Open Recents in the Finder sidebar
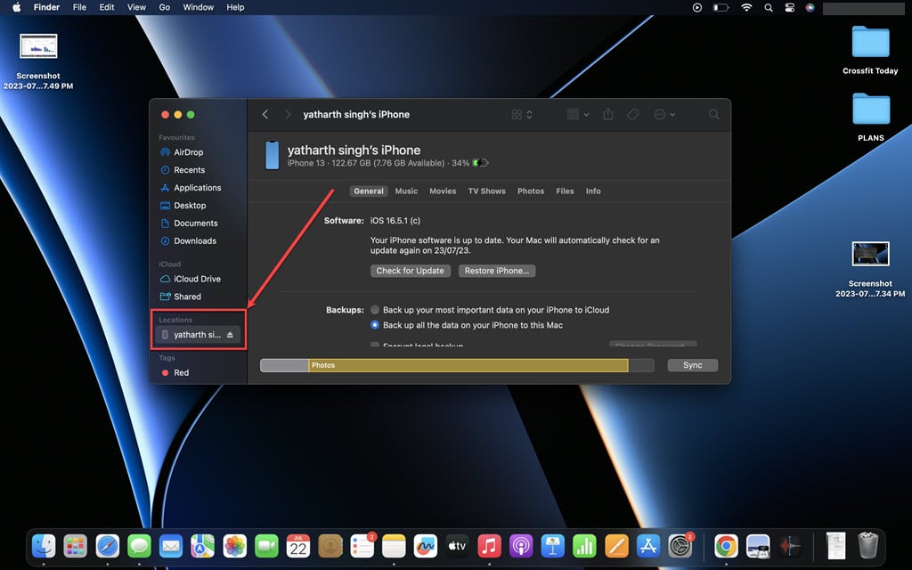This screenshot has height=570, width=912. (182, 170)
